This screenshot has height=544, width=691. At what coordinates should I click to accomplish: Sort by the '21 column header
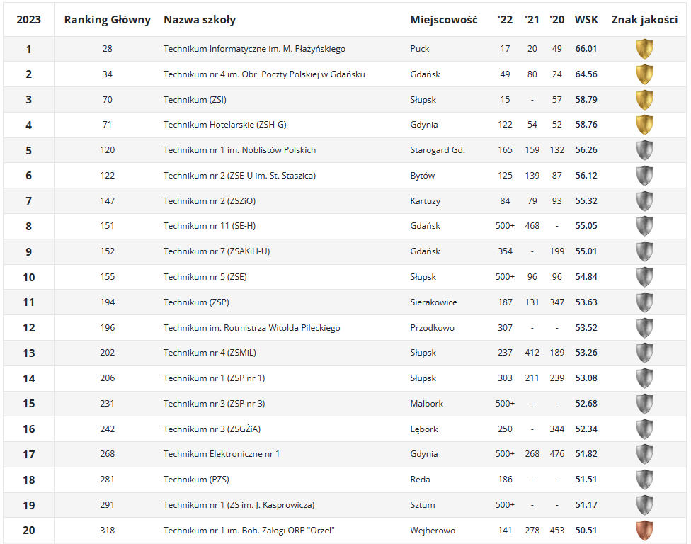click(x=532, y=20)
